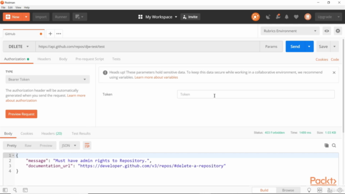
Task: Open the Tests tab
Action: coord(116,59)
